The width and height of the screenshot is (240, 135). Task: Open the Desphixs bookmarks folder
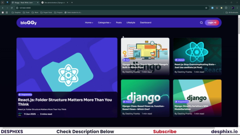[x=16, y=12]
